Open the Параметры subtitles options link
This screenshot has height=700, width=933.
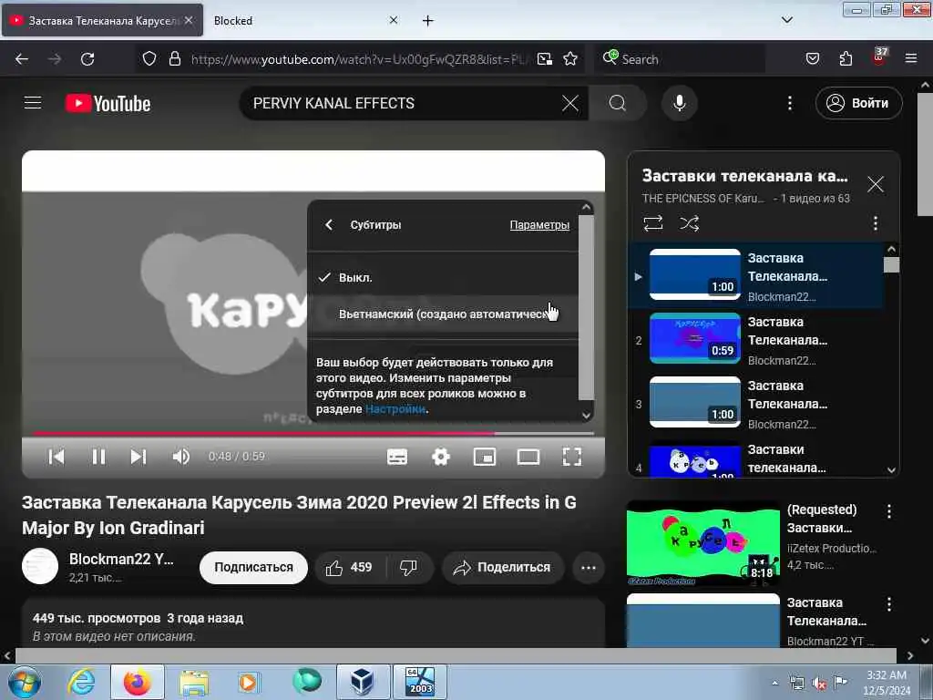pos(539,225)
